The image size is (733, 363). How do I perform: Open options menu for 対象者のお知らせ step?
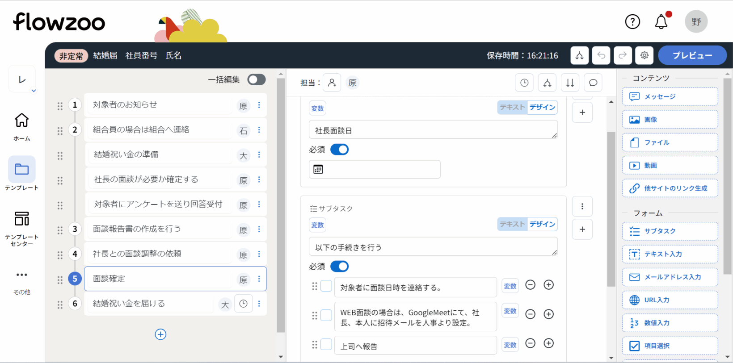click(259, 105)
